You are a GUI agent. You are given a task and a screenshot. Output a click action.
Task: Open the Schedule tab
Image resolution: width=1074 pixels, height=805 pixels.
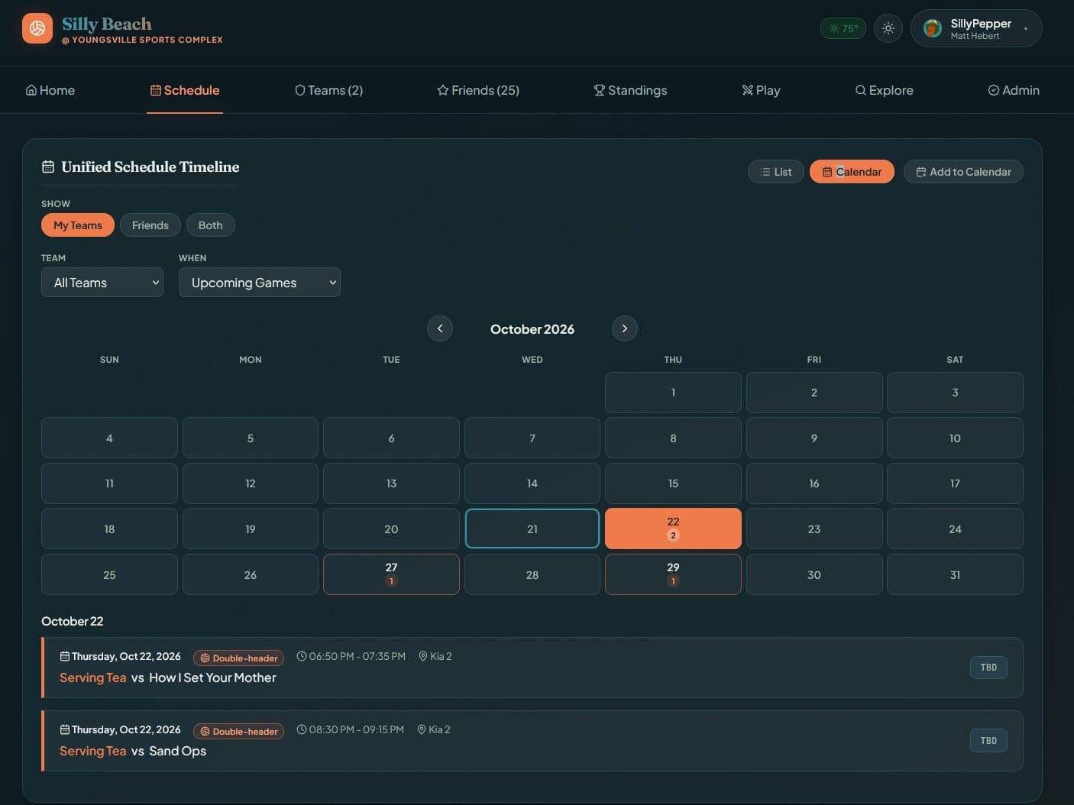(185, 90)
